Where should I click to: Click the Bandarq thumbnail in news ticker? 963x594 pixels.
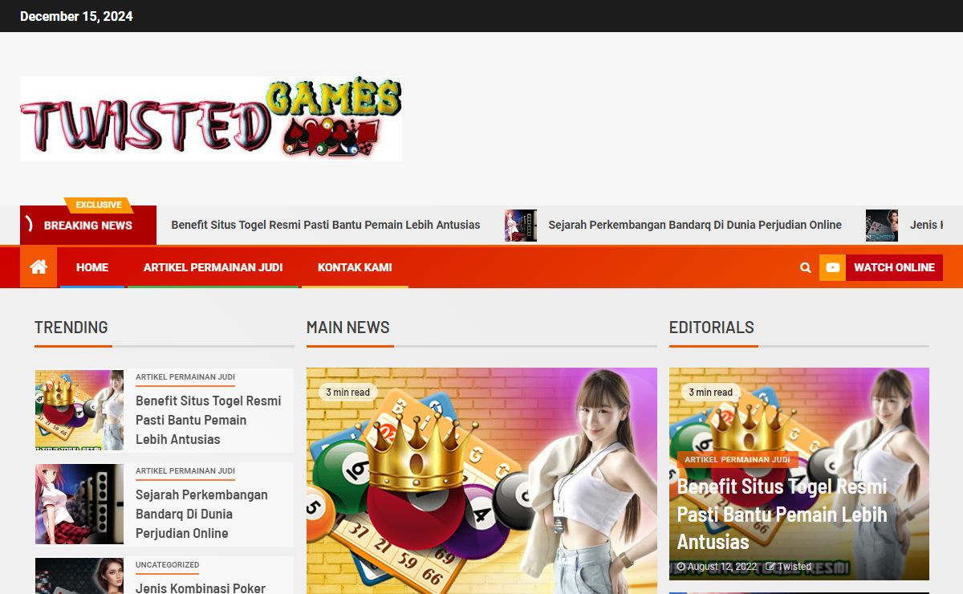coord(520,226)
